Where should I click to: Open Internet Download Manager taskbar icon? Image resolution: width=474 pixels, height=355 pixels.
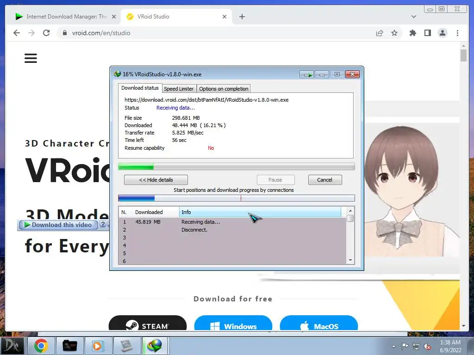coord(155,346)
